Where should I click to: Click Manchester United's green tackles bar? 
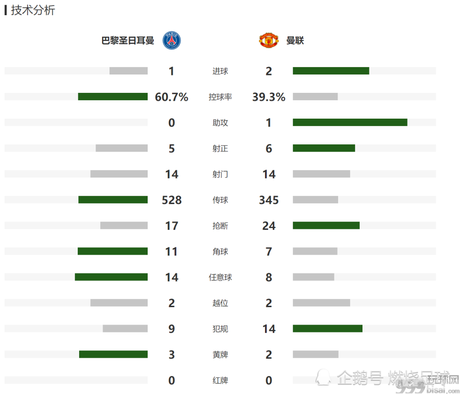tap(326, 225)
